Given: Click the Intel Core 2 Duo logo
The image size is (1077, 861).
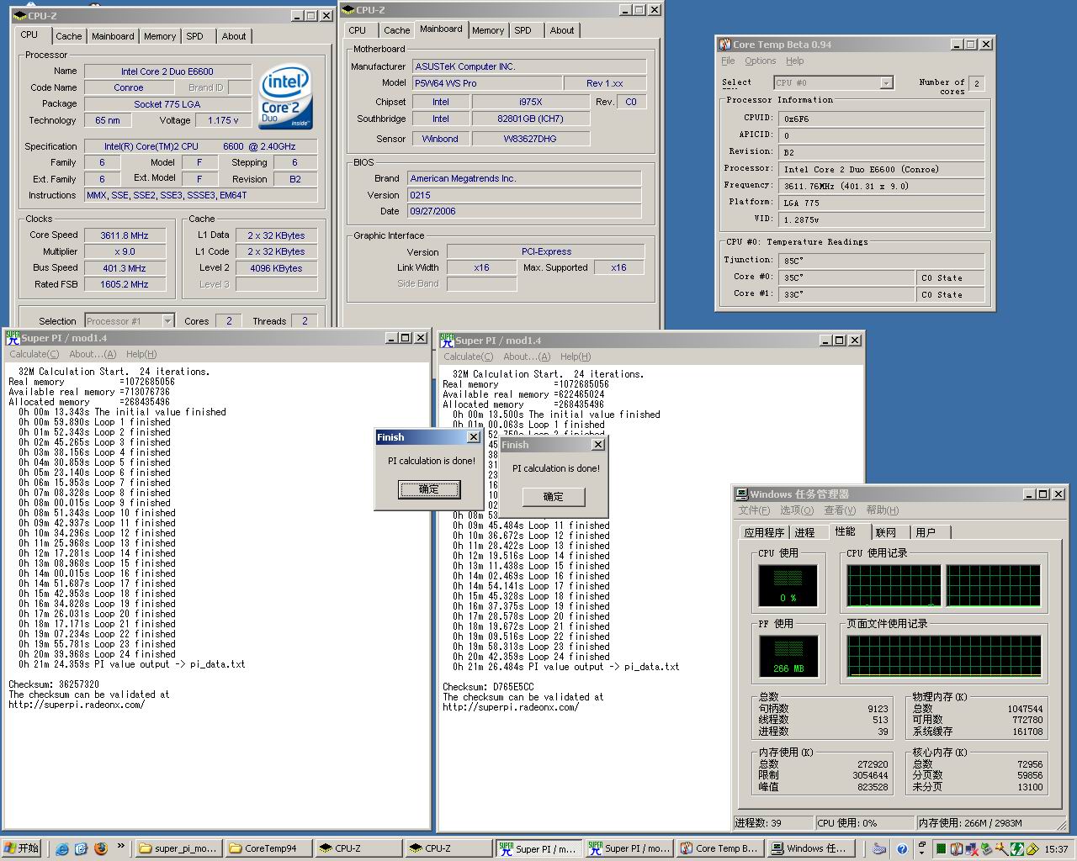Looking at the screenshot, I should (285, 97).
